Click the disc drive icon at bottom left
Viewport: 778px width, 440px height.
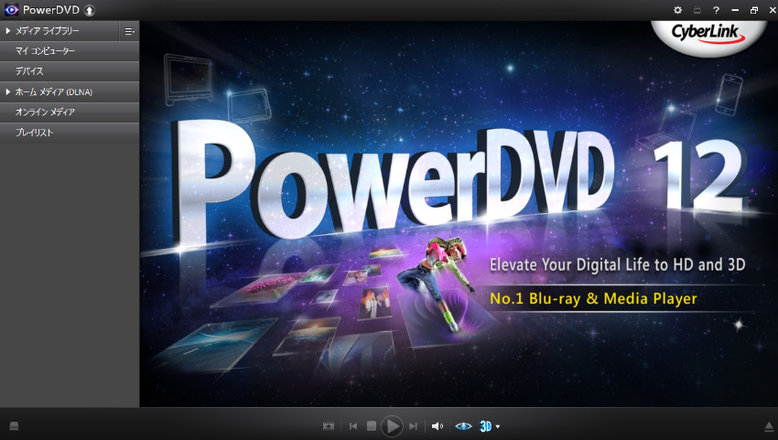pyautogui.click(x=14, y=426)
